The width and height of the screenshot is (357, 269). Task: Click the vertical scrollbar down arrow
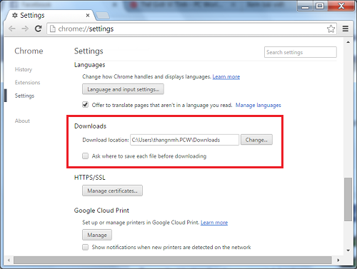[x=348, y=250]
